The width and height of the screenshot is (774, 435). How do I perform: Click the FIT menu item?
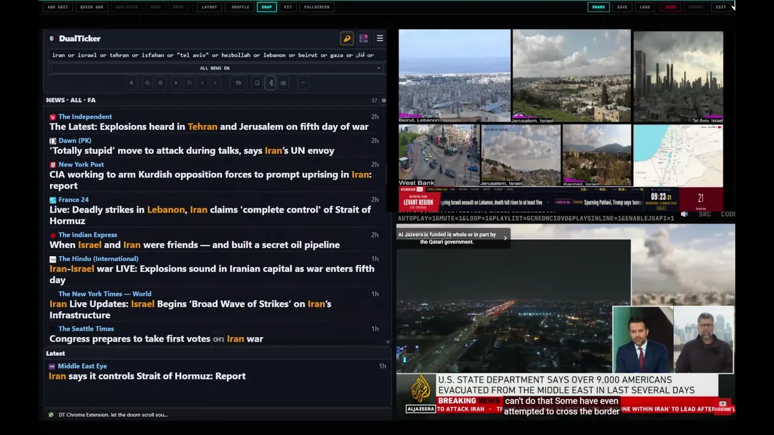(288, 7)
